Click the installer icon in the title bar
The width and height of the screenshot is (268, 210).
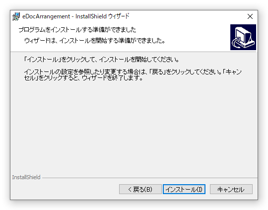[x=16, y=16]
